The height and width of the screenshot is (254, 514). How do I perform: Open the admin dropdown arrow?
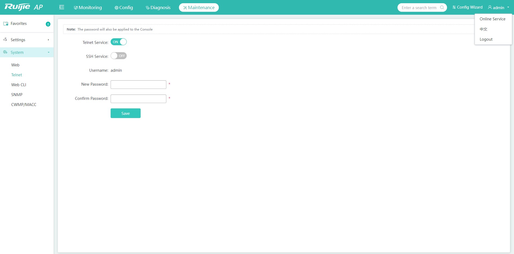tap(508, 7)
